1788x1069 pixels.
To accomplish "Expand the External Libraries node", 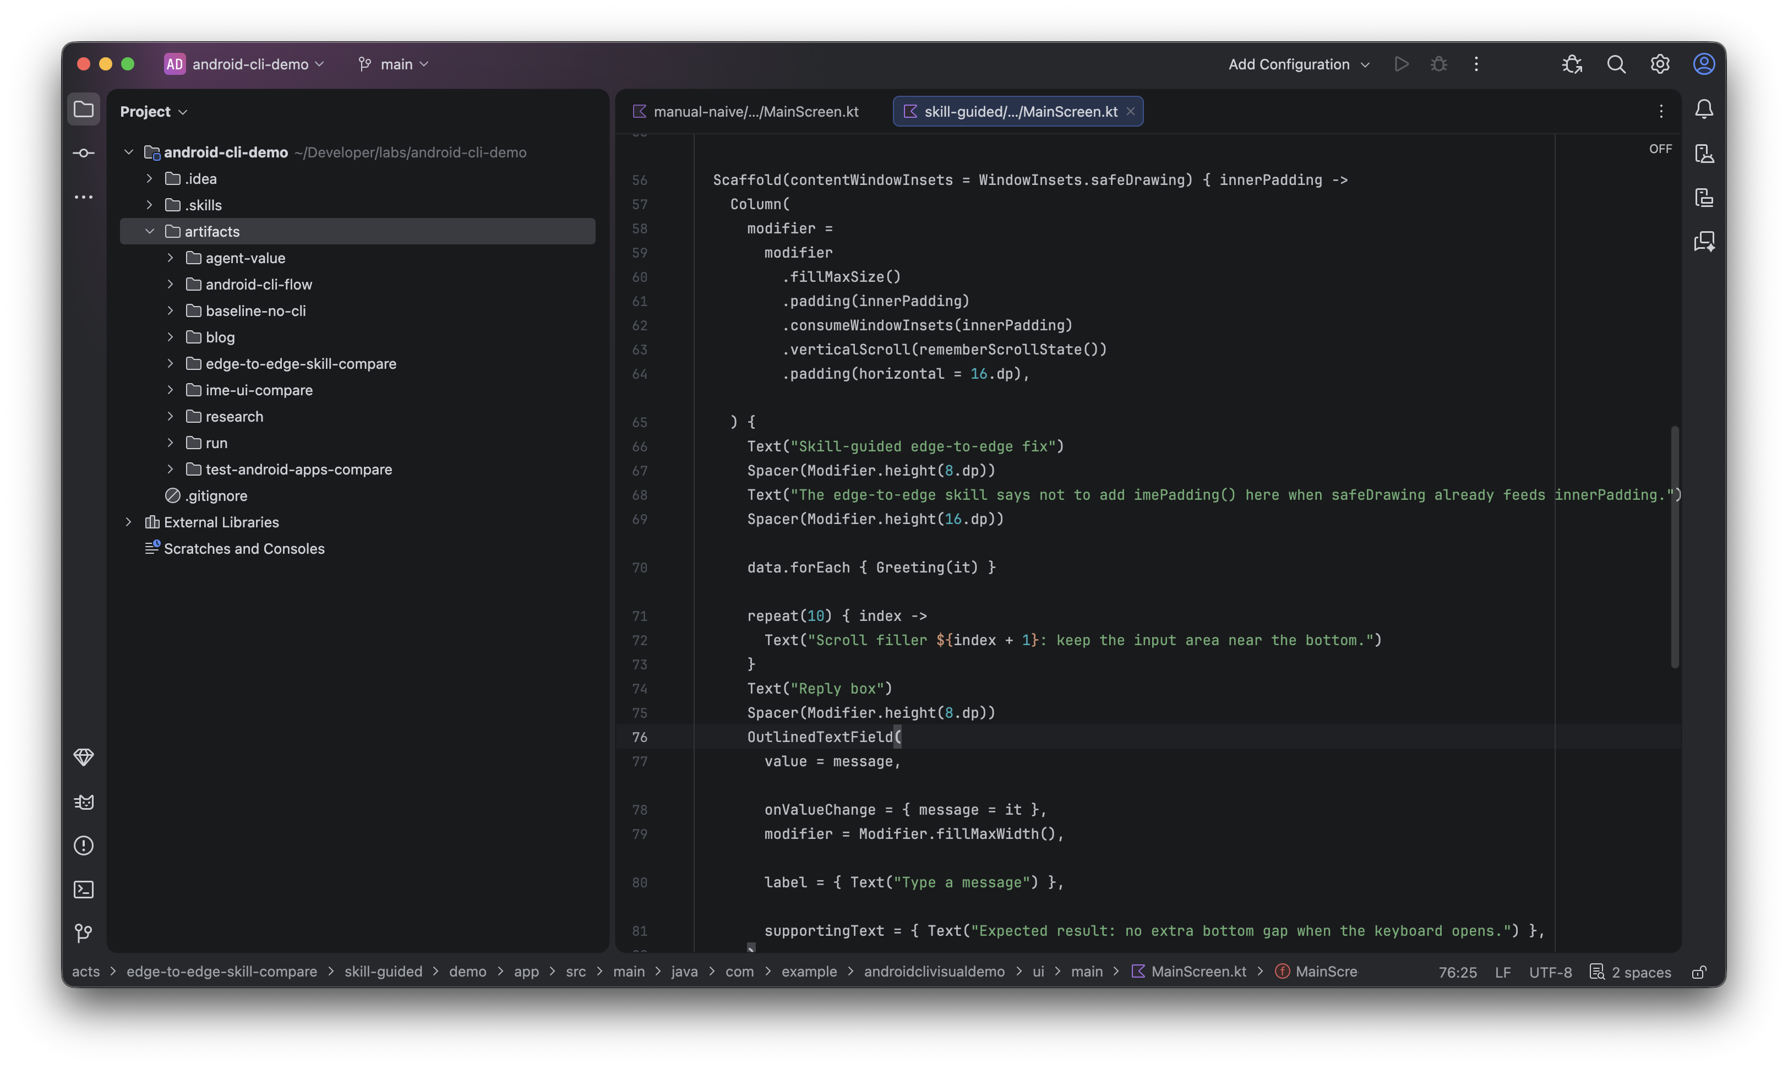I will [x=129, y=522].
